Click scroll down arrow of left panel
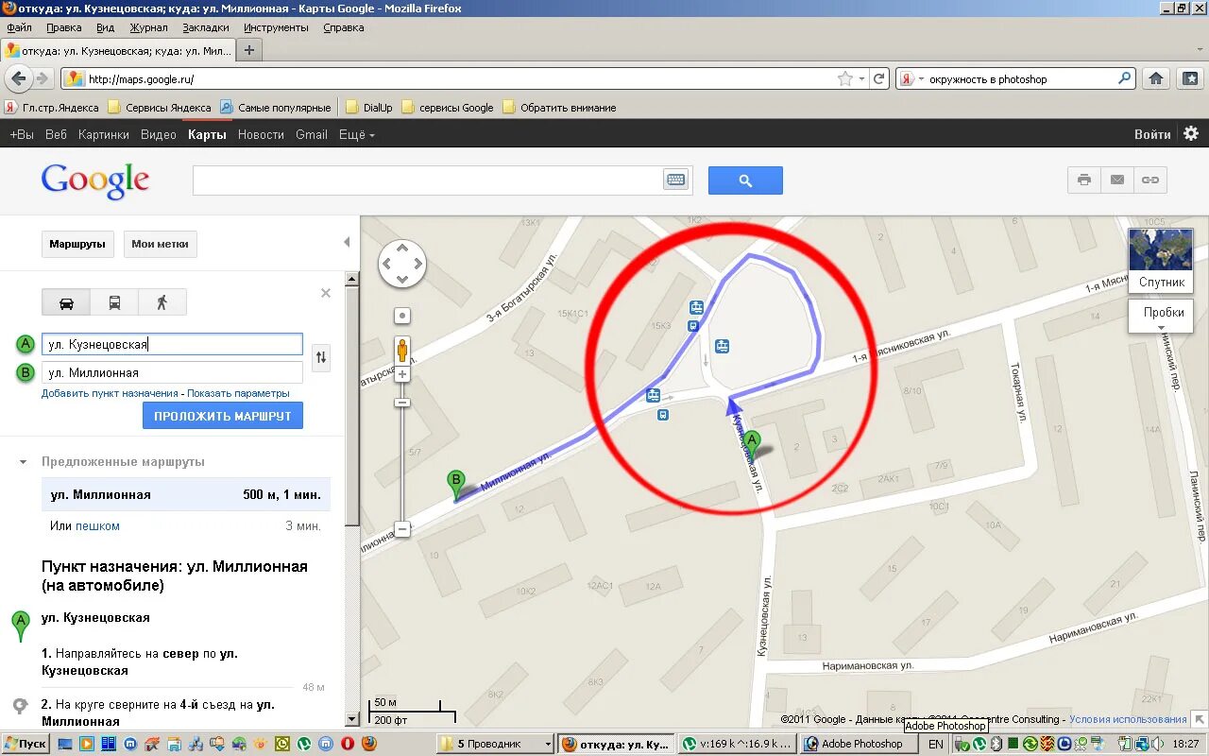The image size is (1209, 756). point(352,719)
